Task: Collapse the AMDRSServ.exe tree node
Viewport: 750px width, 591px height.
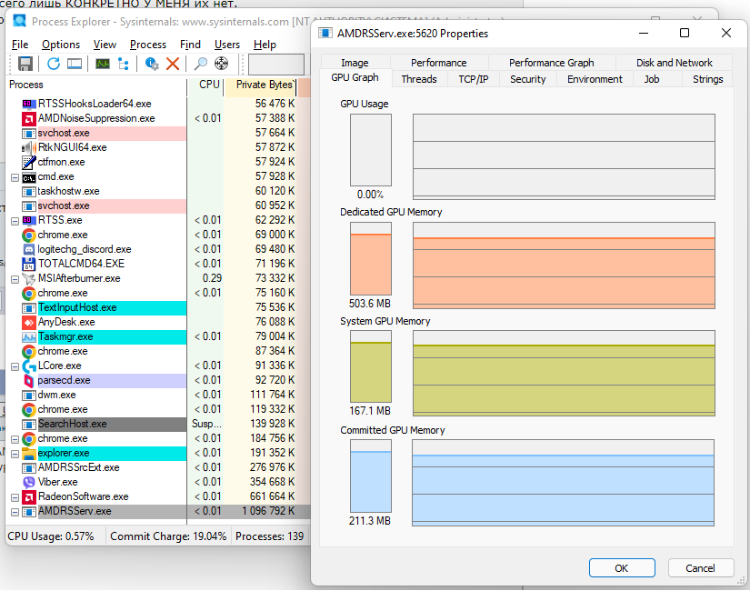Action: [x=15, y=513]
